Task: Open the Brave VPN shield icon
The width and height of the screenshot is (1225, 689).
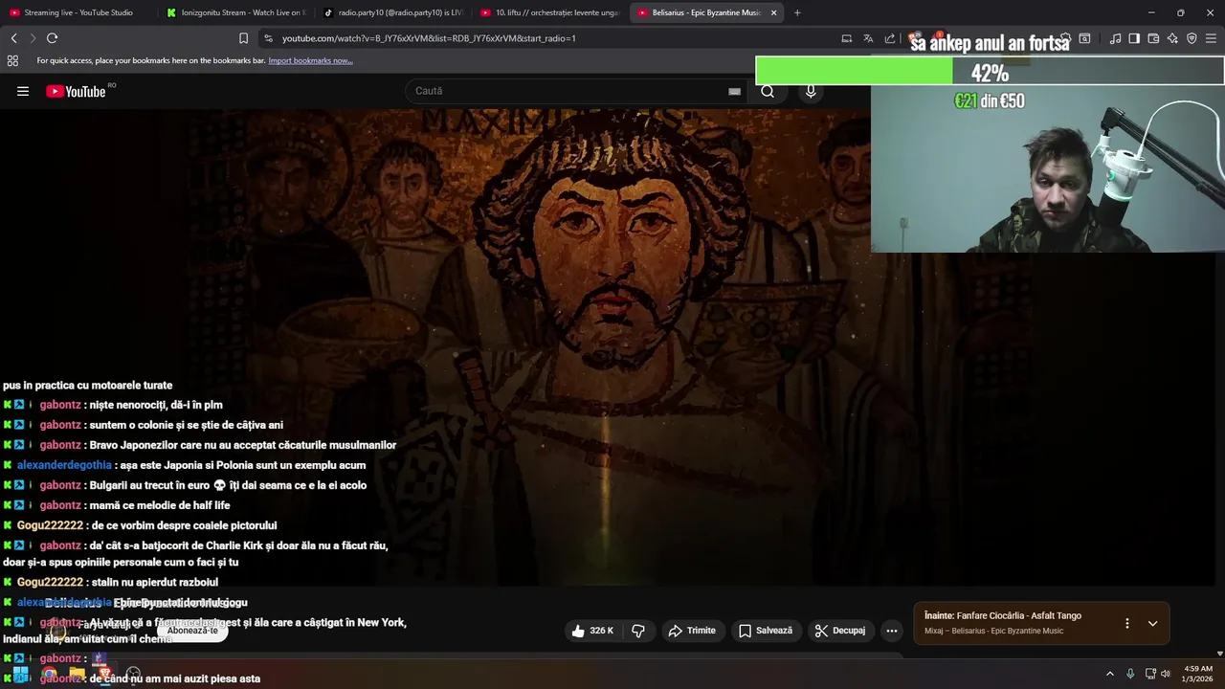Action: [x=1192, y=38]
